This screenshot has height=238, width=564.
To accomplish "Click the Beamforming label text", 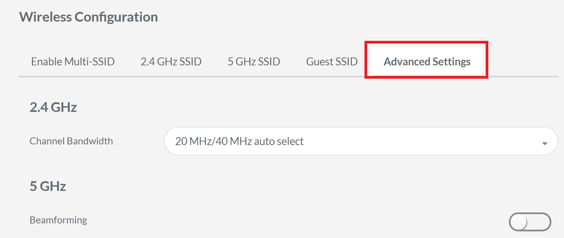I will pyautogui.click(x=58, y=220).
